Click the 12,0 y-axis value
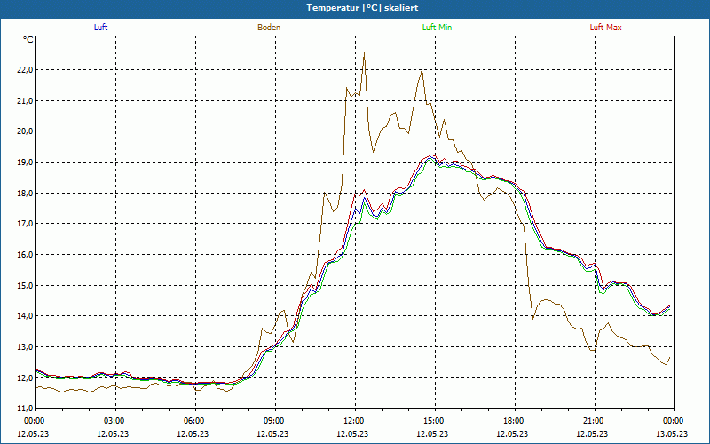Screen dimensions: 710x444 point(25,377)
